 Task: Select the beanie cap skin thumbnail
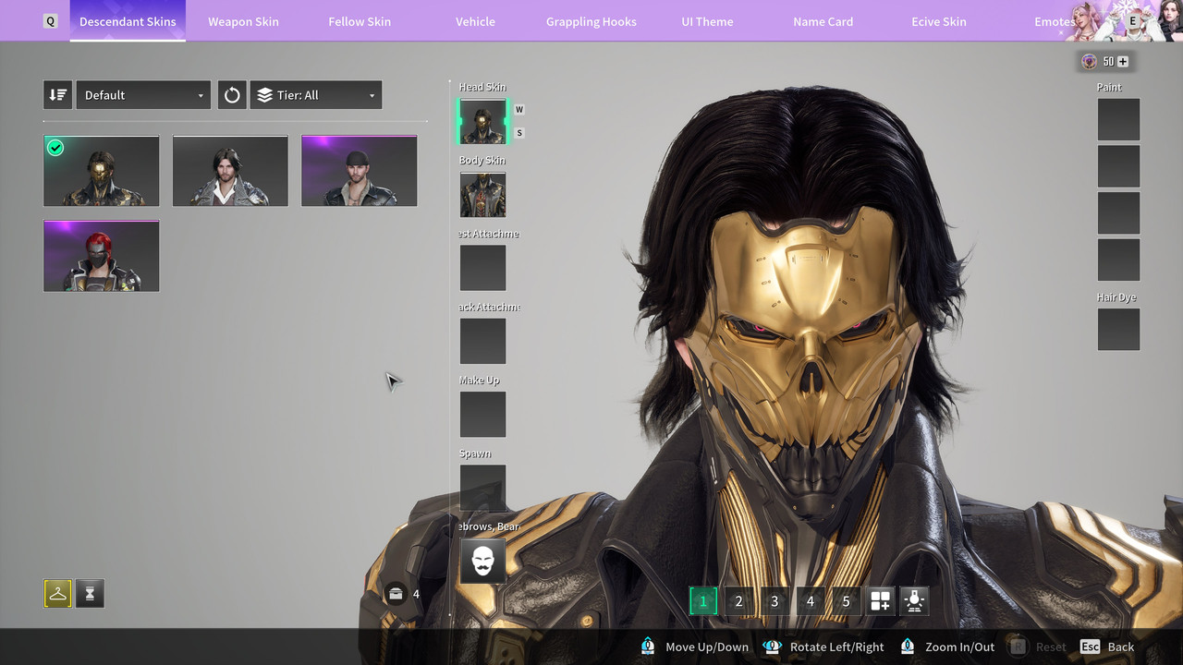[x=359, y=171]
